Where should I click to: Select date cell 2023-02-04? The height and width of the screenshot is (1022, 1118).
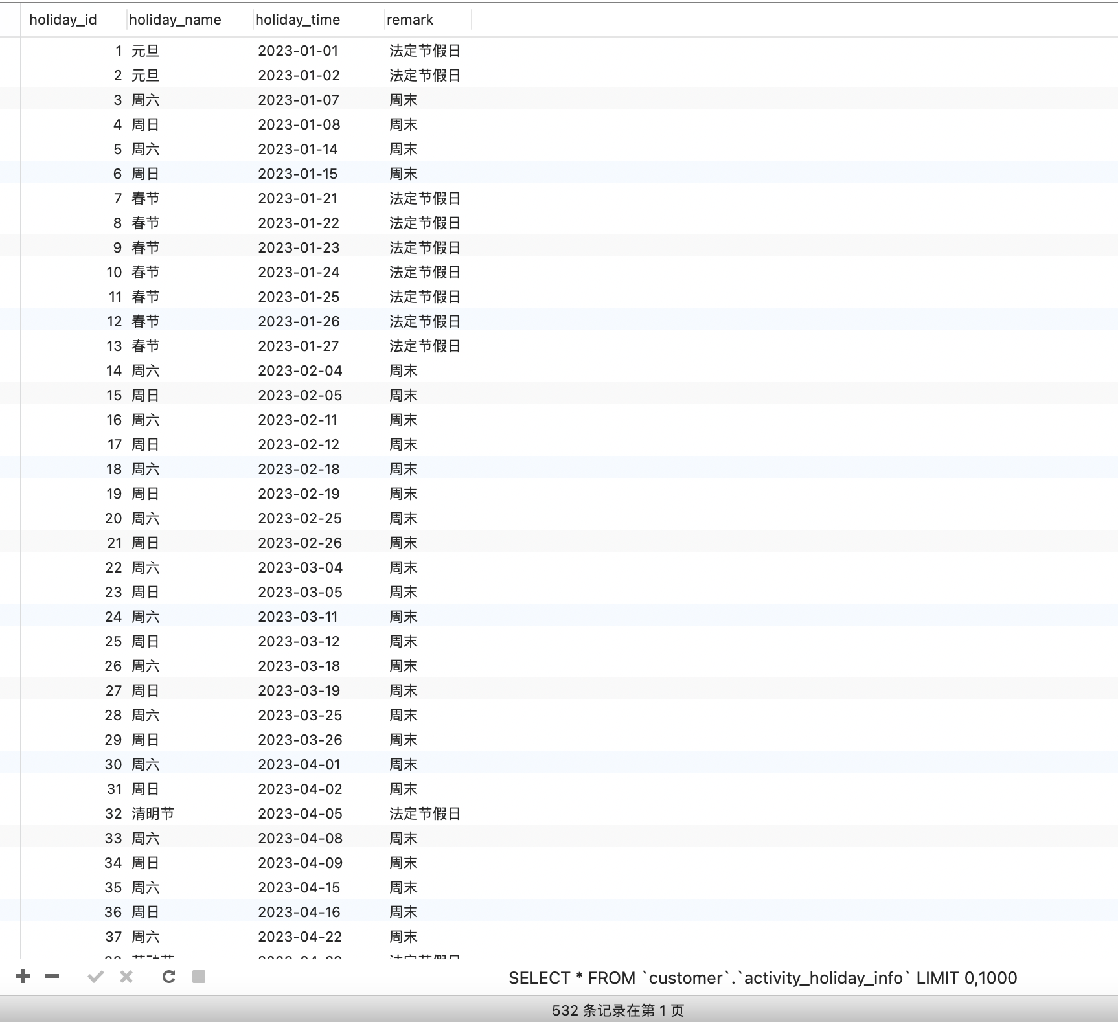pos(300,370)
